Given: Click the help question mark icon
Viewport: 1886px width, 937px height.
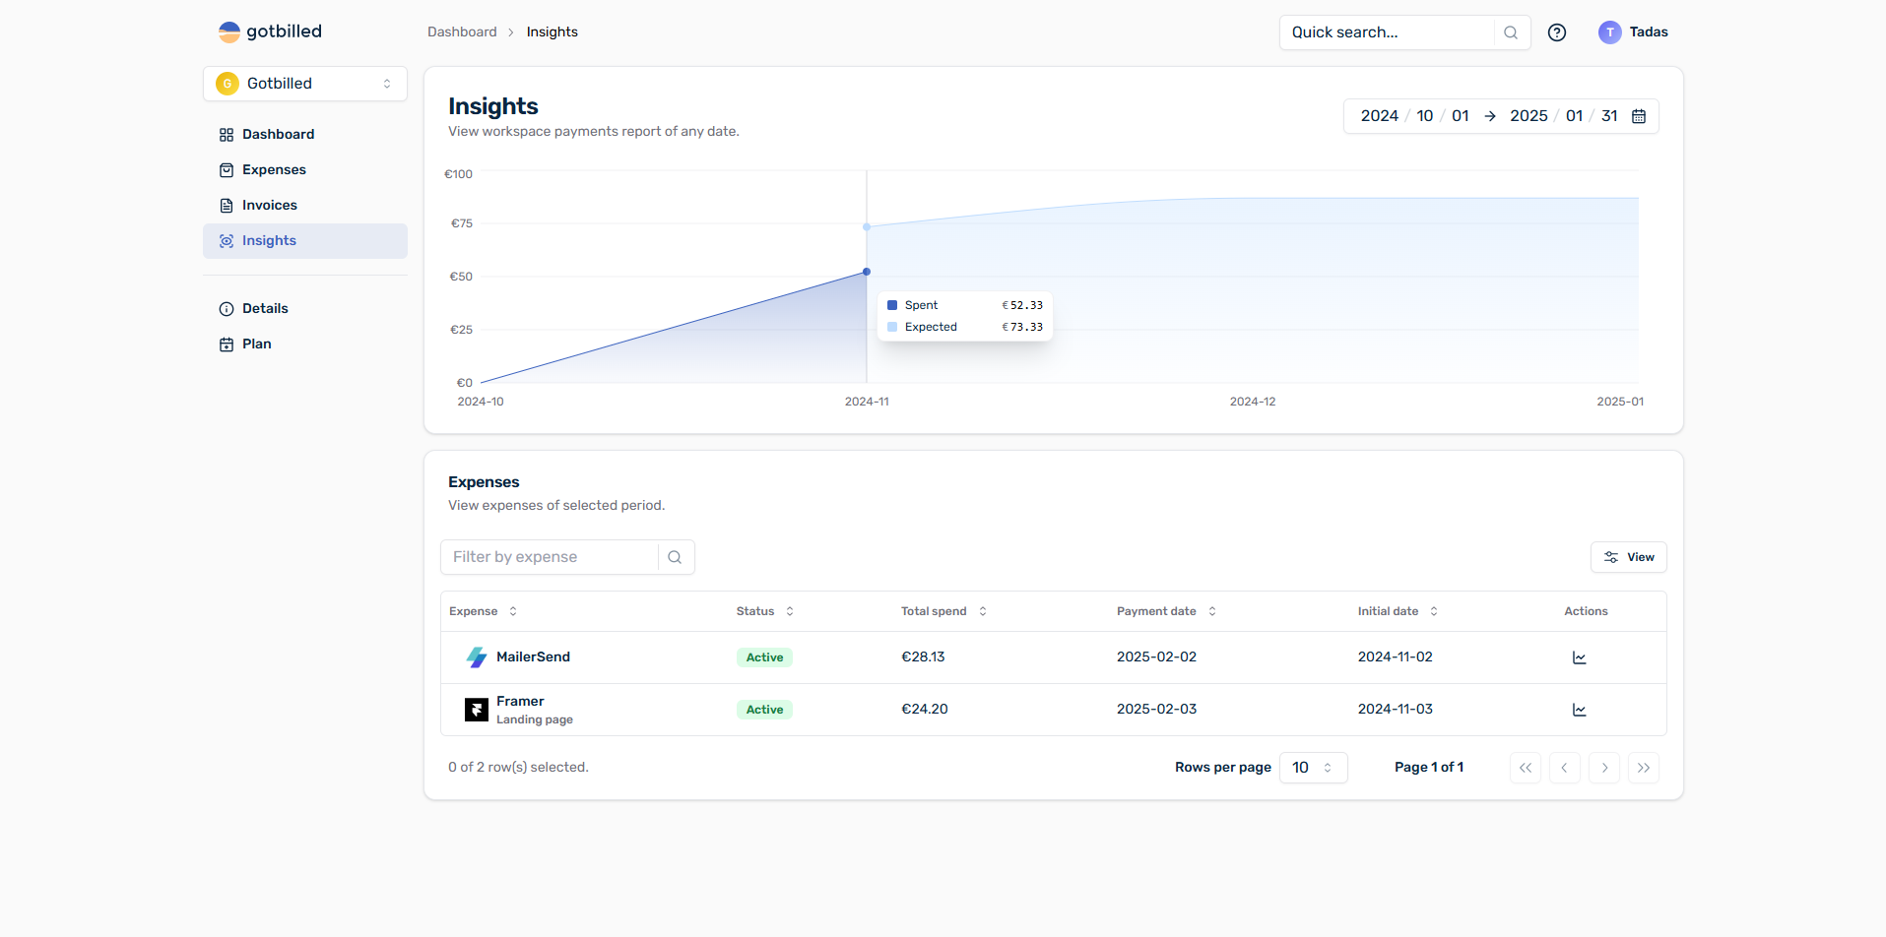Looking at the screenshot, I should point(1557,32).
